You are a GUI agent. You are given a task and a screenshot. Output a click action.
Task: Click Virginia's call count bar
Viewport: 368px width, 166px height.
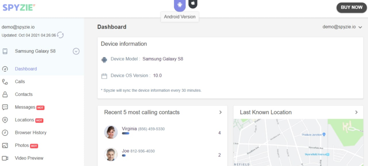tap(125, 133)
